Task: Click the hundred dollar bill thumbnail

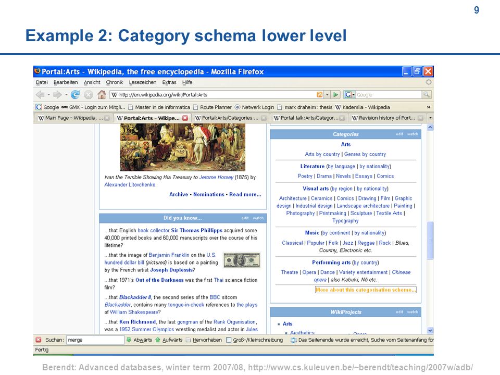Action: (x=242, y=260)
